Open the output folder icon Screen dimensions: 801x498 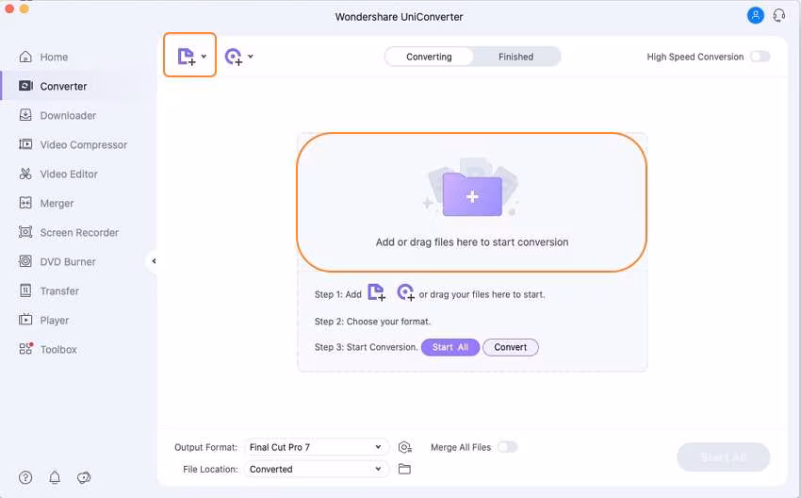[404, 469]
